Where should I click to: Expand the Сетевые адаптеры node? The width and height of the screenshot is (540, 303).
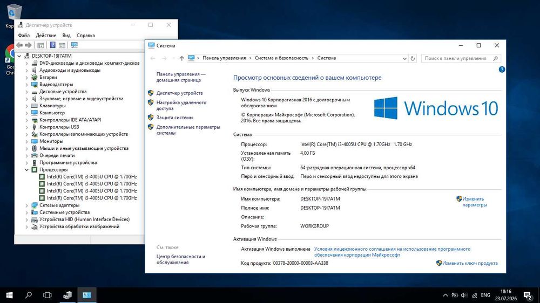[x=26, y=205]
